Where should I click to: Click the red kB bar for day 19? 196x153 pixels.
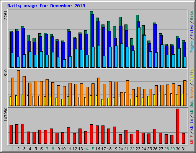(114, 135)
